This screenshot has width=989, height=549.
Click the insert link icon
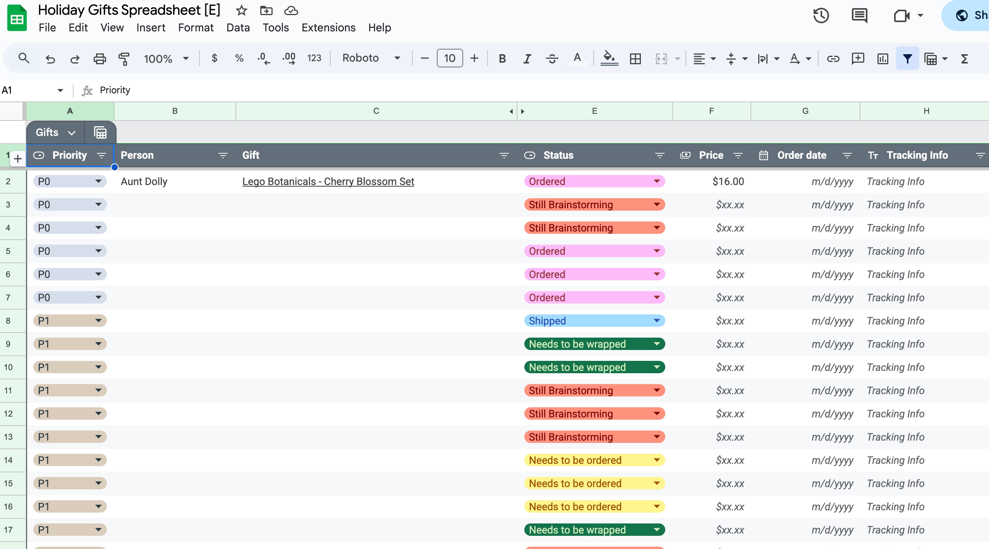tap(833, 58)
